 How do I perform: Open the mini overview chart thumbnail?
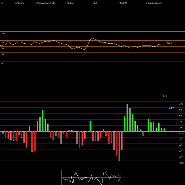pyautogui.click(x=91, y=177)
